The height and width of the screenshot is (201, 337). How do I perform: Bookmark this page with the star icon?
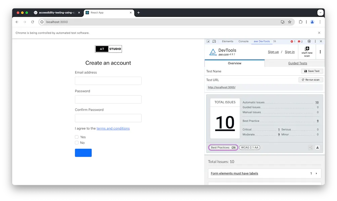coord(290,22)
